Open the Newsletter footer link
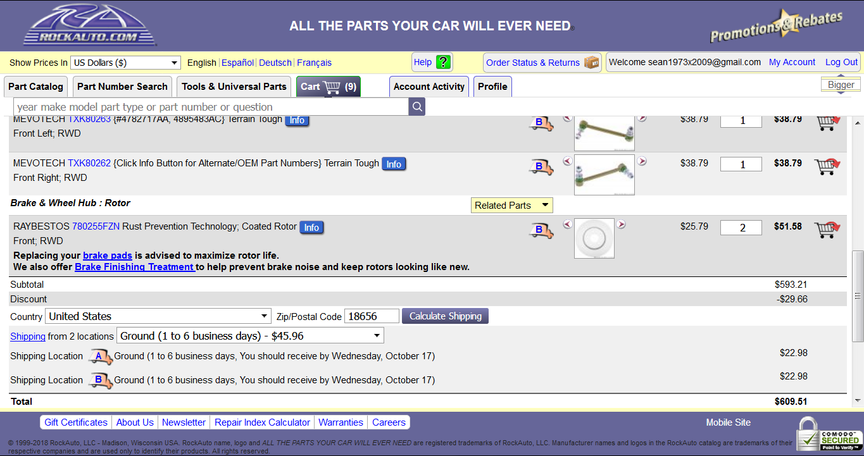The height and width of the screenshot is (456, 864). click(x=184, y=422)
